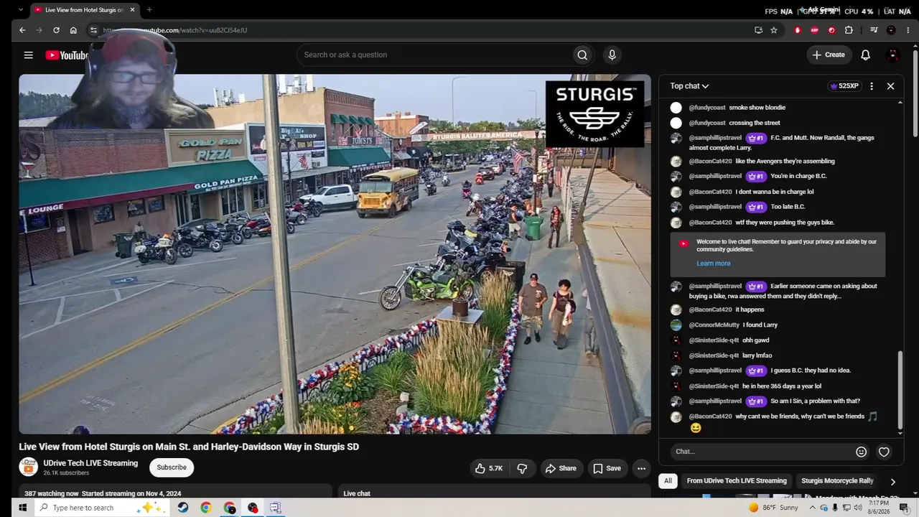Click the live video player
The width and height of the screenshot is (919, 517).
335,254
